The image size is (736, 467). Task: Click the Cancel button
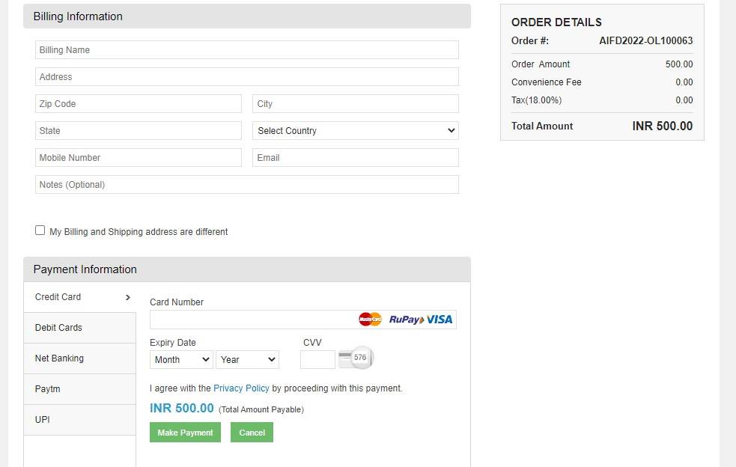click(252, 433)
